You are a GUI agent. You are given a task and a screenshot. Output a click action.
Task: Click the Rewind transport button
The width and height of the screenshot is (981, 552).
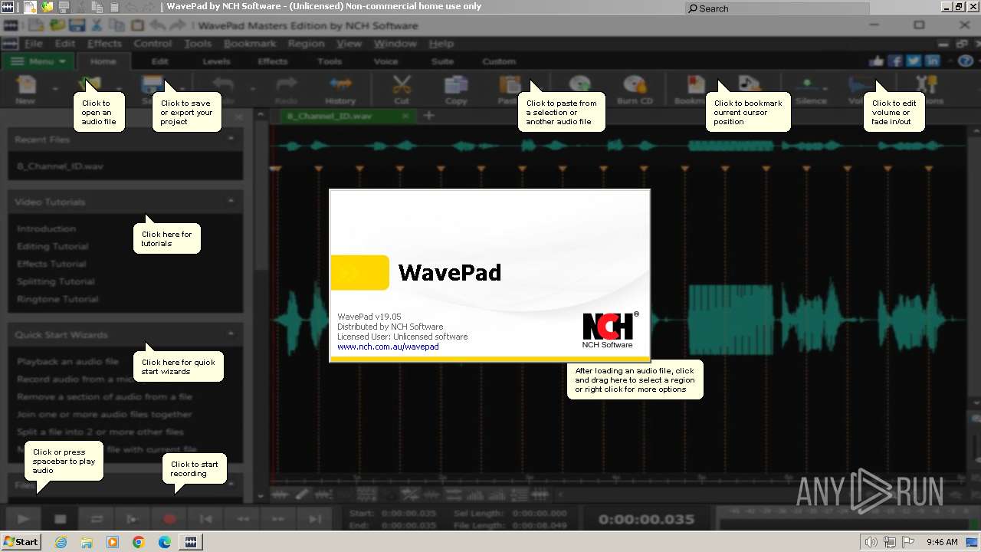(x=242, y=519)
